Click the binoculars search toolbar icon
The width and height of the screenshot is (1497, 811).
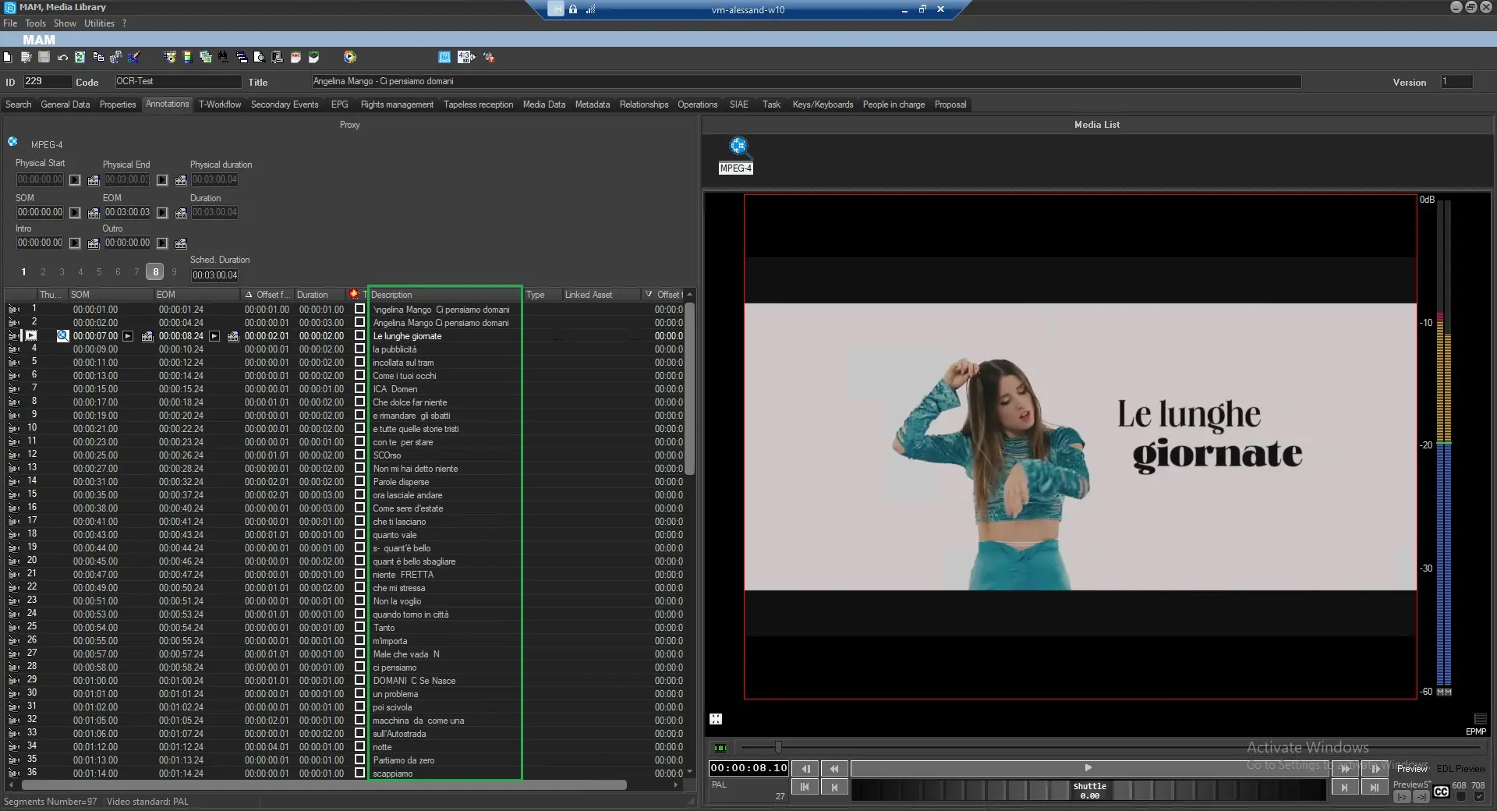tap(223, 57)
